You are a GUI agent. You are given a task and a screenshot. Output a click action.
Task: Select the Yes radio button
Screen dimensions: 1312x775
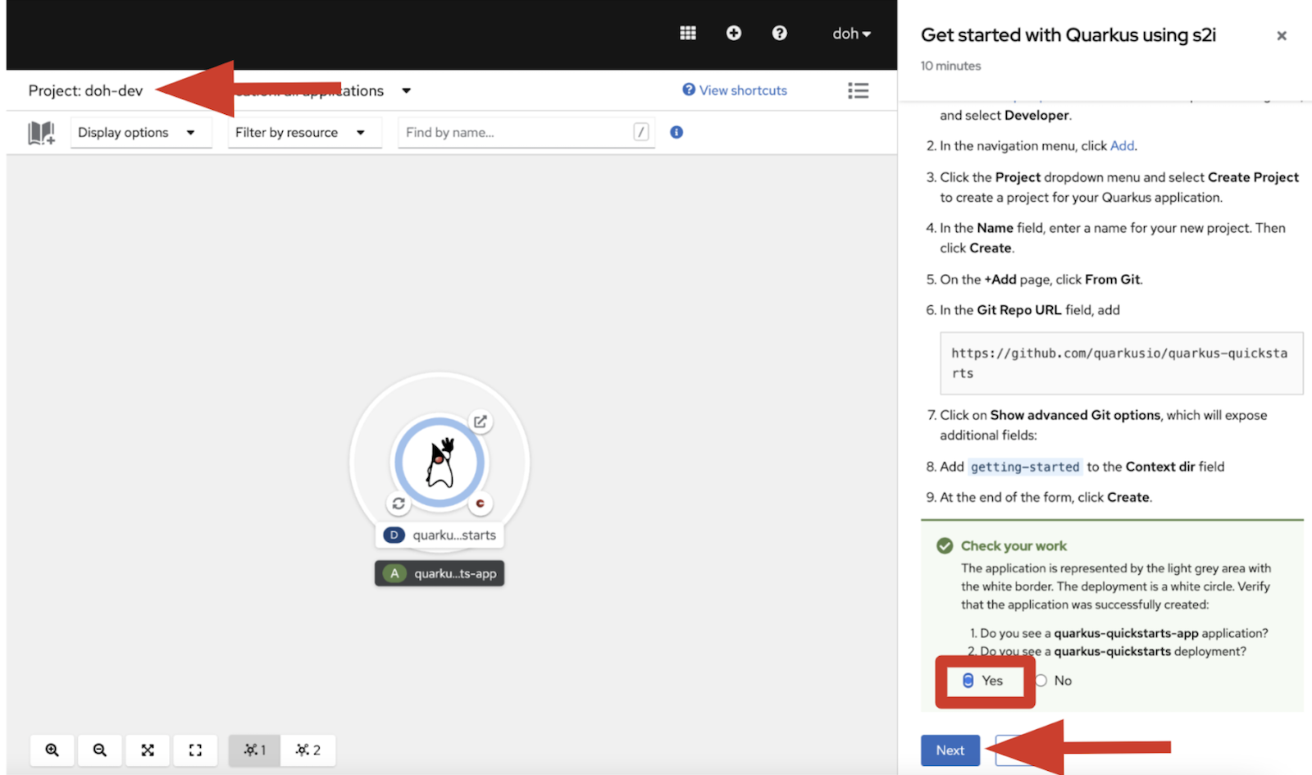968,681
